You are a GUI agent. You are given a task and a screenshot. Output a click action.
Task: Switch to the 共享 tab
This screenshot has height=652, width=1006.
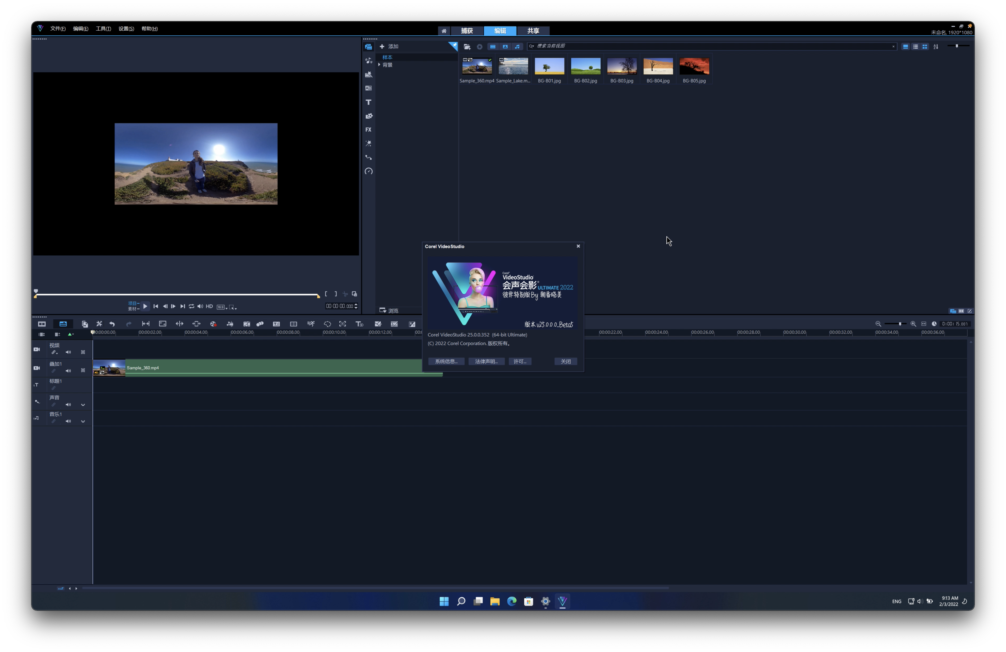[x=533, y=31]
